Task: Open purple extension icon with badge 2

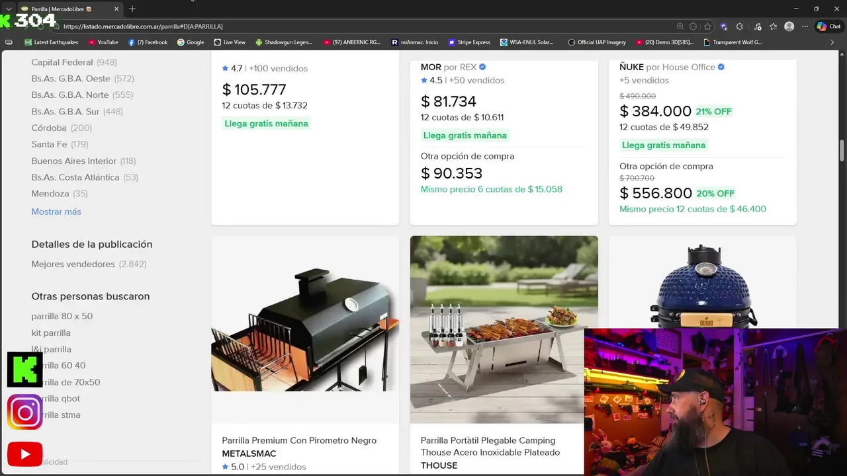Action: (x=724, y=26)
